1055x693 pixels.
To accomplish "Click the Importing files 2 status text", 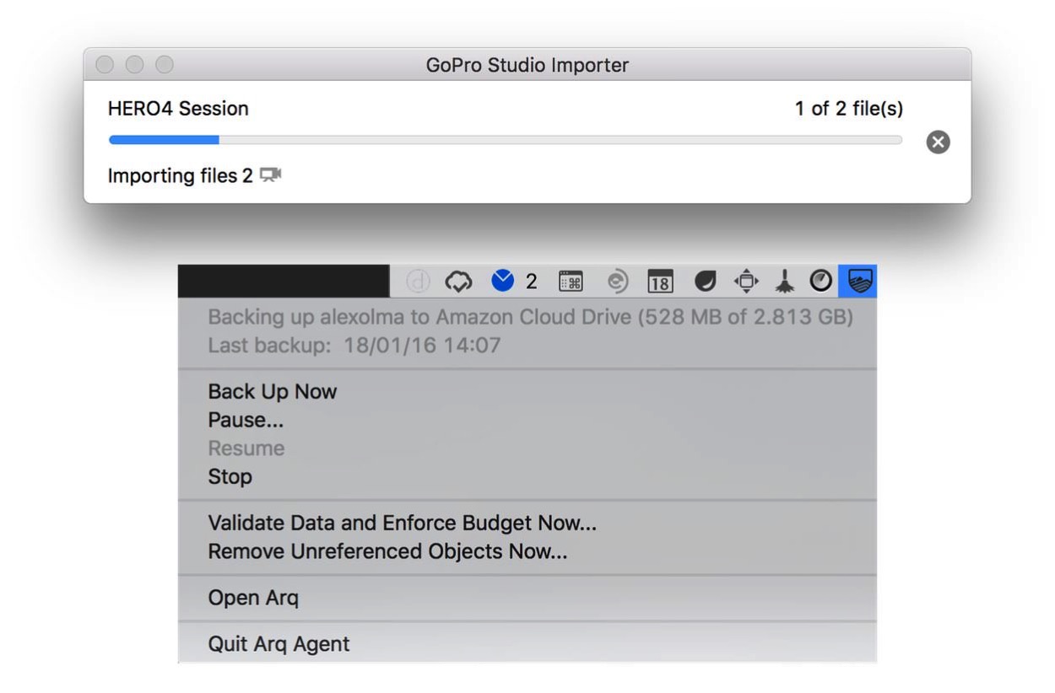I will pos(181,175).
